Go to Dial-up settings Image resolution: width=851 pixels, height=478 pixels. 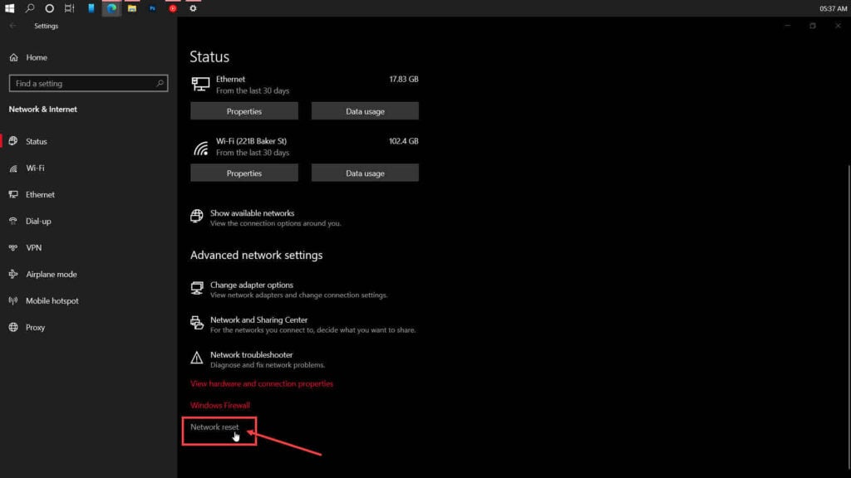38,222
